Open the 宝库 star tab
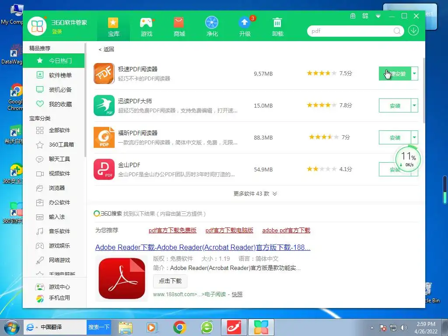 point(113,27)
